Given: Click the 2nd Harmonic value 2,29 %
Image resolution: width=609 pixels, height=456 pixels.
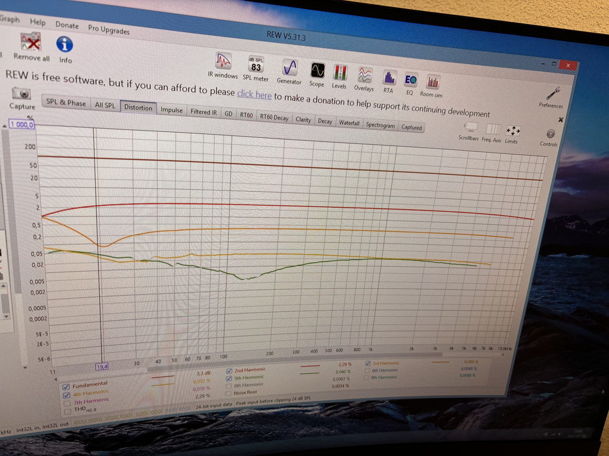Looking at the screenshot, I should click(345, 364).
